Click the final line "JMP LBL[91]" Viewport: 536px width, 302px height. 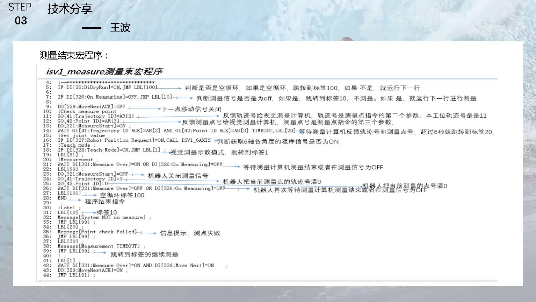pyautogui.click(x=74, y=275)
